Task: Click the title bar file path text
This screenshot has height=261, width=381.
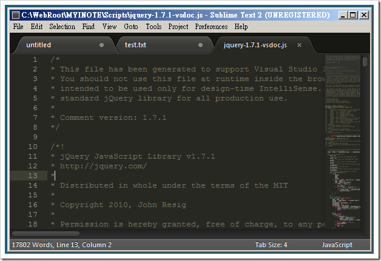Action: [x=112, y=15]
